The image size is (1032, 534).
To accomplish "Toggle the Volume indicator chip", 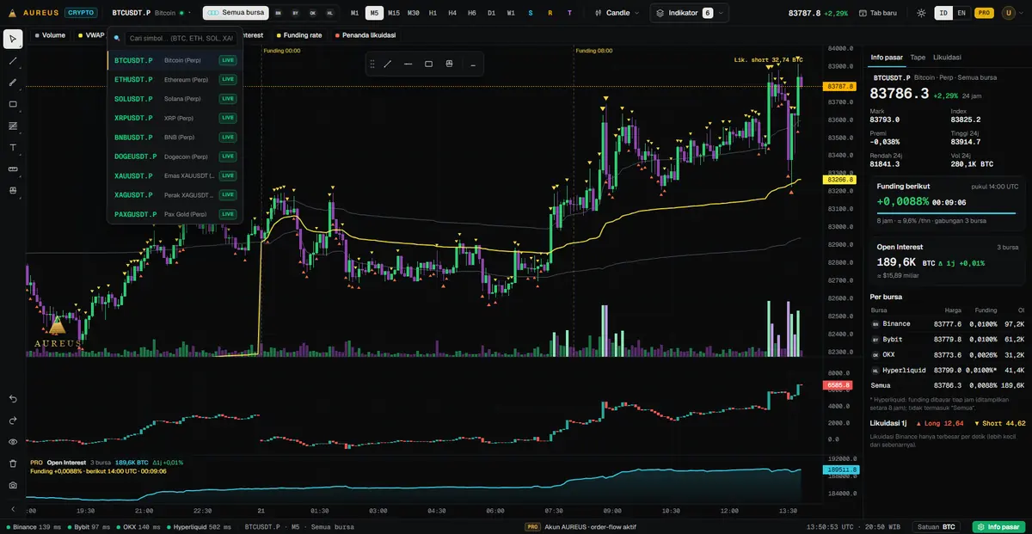I will [50, 35].
